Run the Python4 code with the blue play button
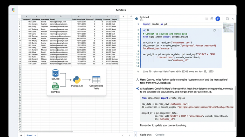The image size is (245, 137). click(x=218, y=19)
